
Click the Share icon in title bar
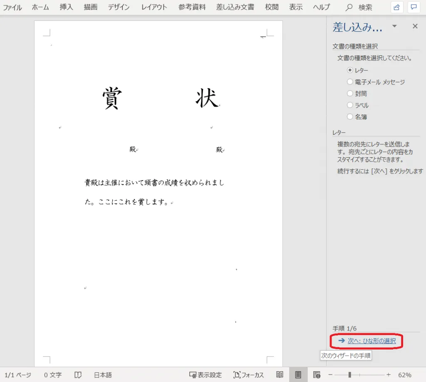(x=397, y=7)
